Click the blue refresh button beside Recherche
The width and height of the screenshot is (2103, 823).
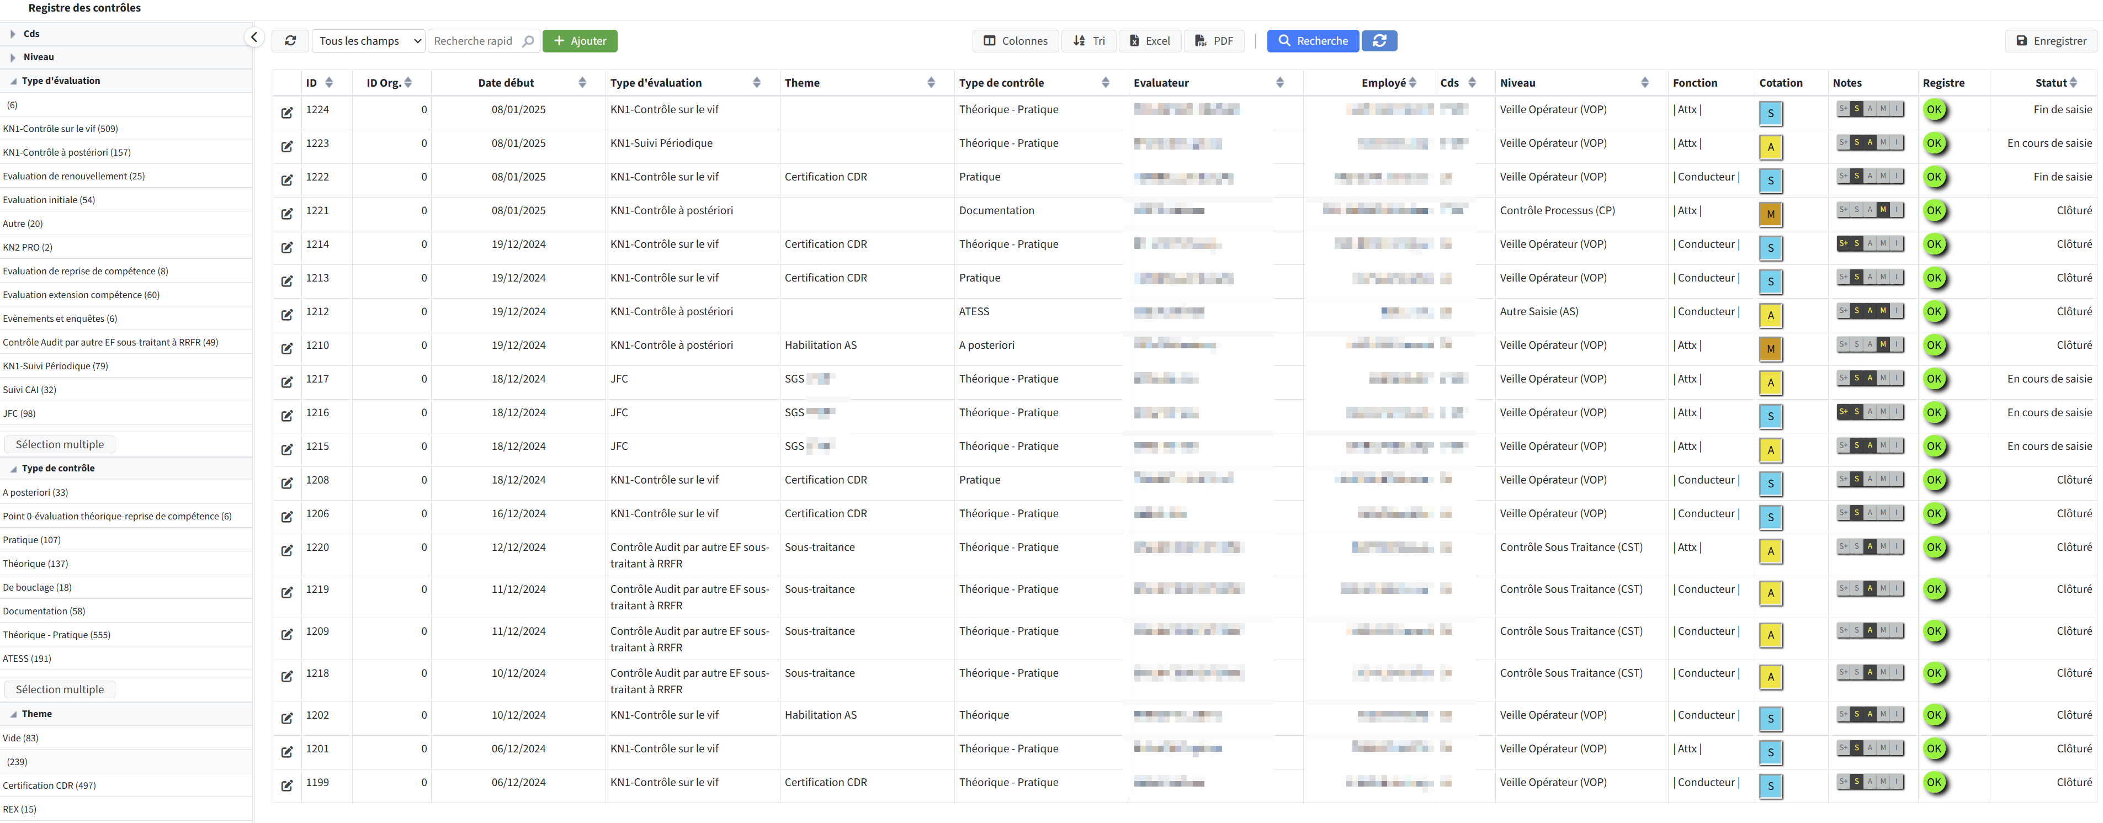(x=1379, y=41)
